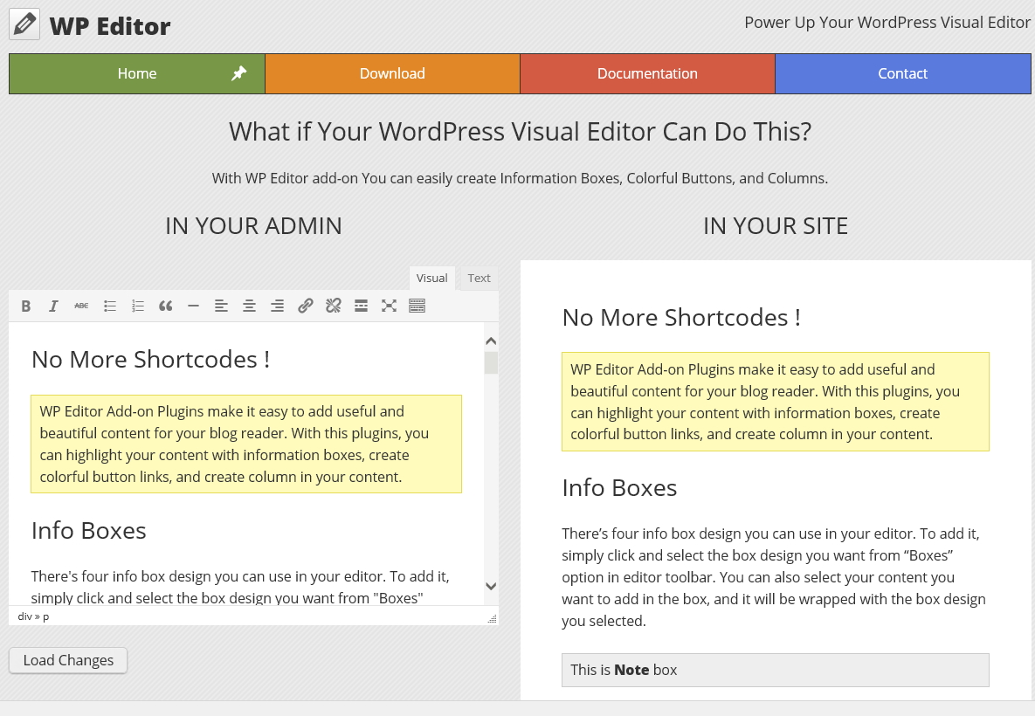Click the editor scrollbar up arrow
Image resolution: width=1035 pixels, height=716 pixels.
tap(491, 341)
